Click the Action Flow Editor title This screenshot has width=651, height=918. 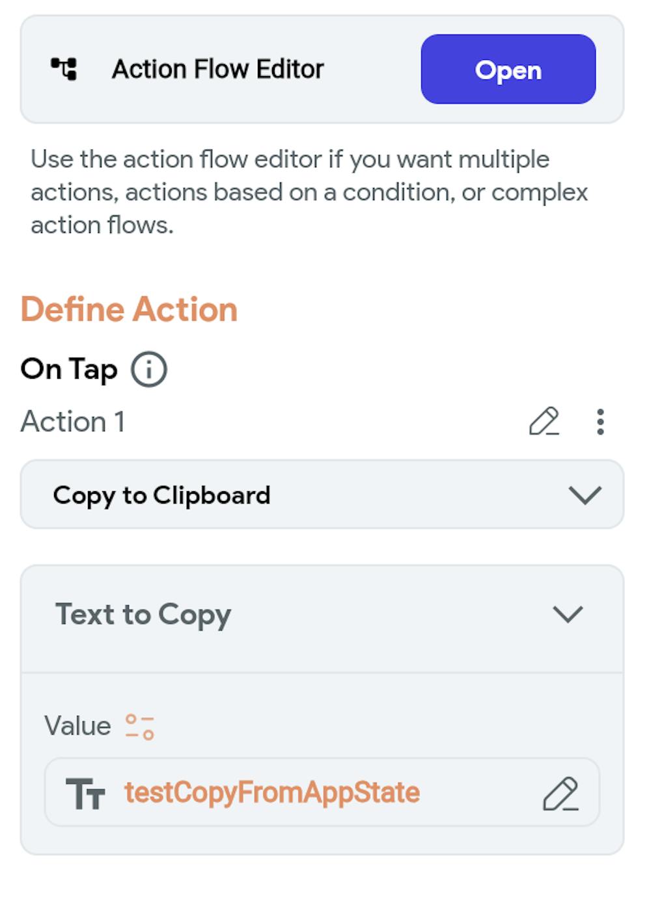pos(217,69)
